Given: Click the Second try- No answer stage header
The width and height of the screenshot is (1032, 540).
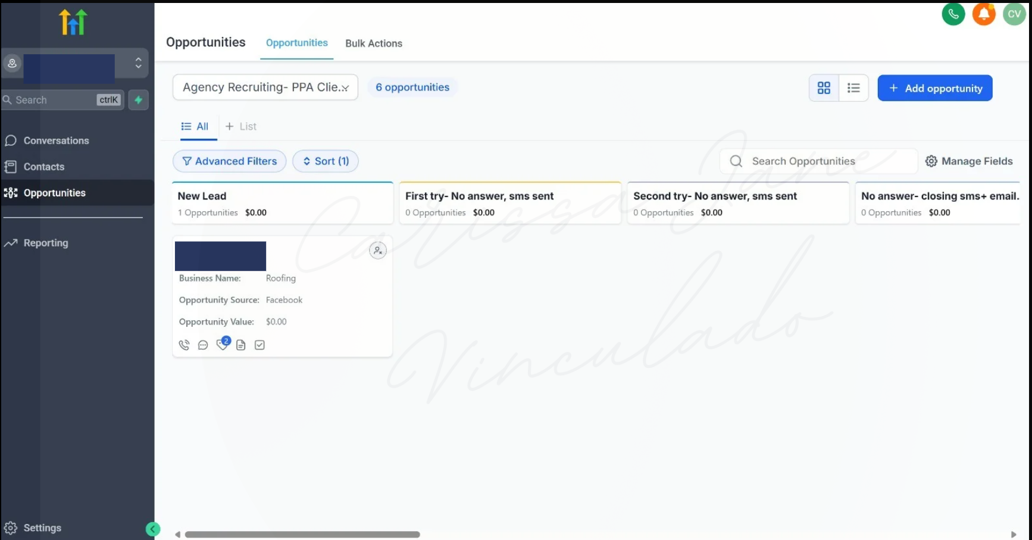Looking at the screenshot, I should [x=739, y=203].
